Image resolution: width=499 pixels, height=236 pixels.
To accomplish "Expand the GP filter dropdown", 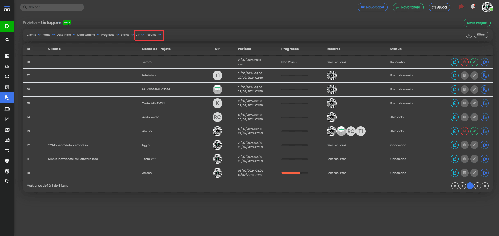I will (140, 35).
